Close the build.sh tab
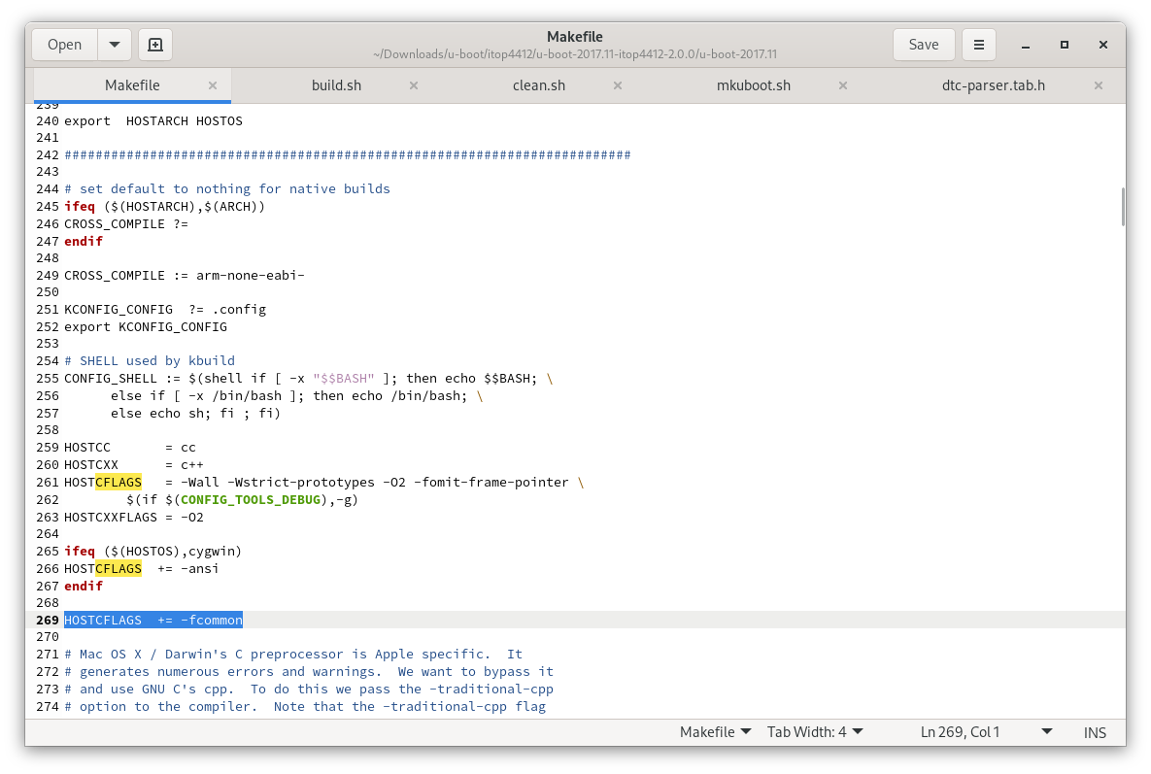The height and width of the screenshot is (774, 1151). pos(414,85)
